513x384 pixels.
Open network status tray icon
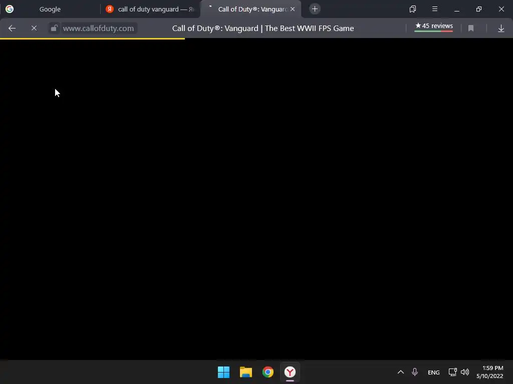[x=453, y=372]
